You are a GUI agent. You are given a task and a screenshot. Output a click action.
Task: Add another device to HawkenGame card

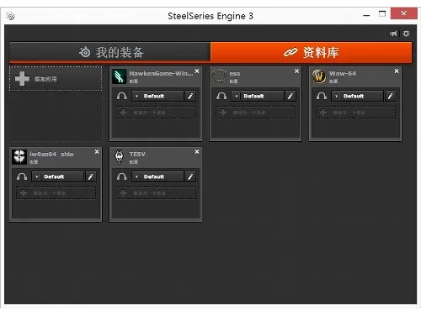click(x=156, y=113)
